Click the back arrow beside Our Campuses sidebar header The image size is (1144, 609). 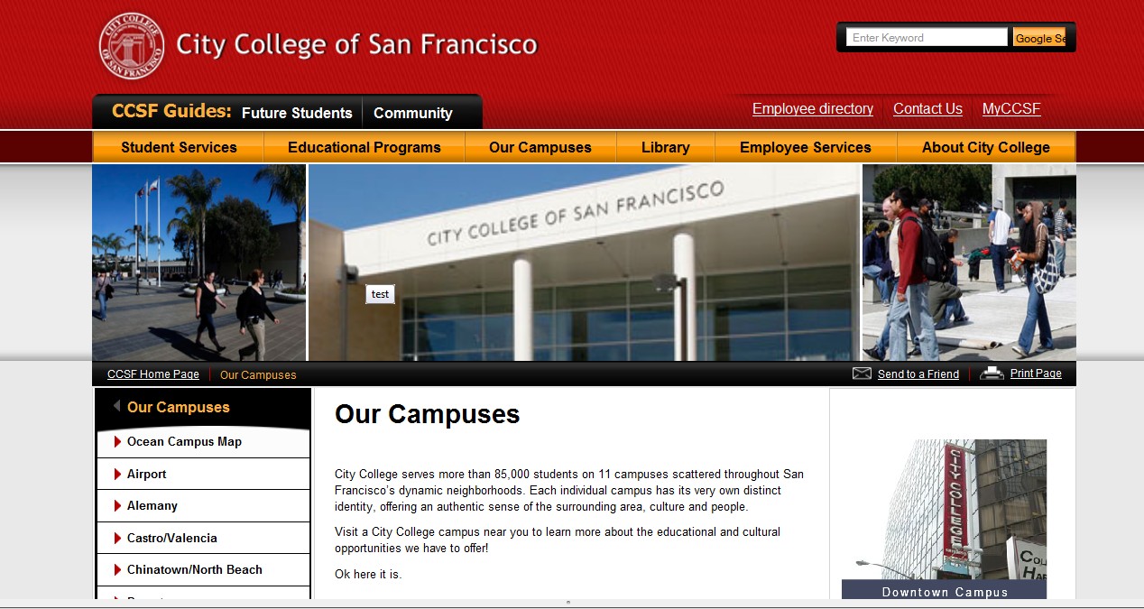116,407
